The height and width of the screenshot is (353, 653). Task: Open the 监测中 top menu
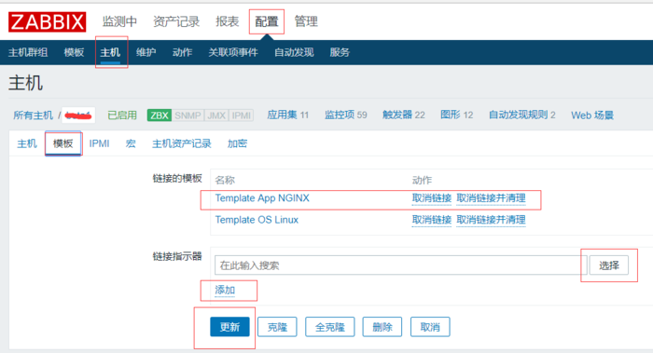(119, 21)
